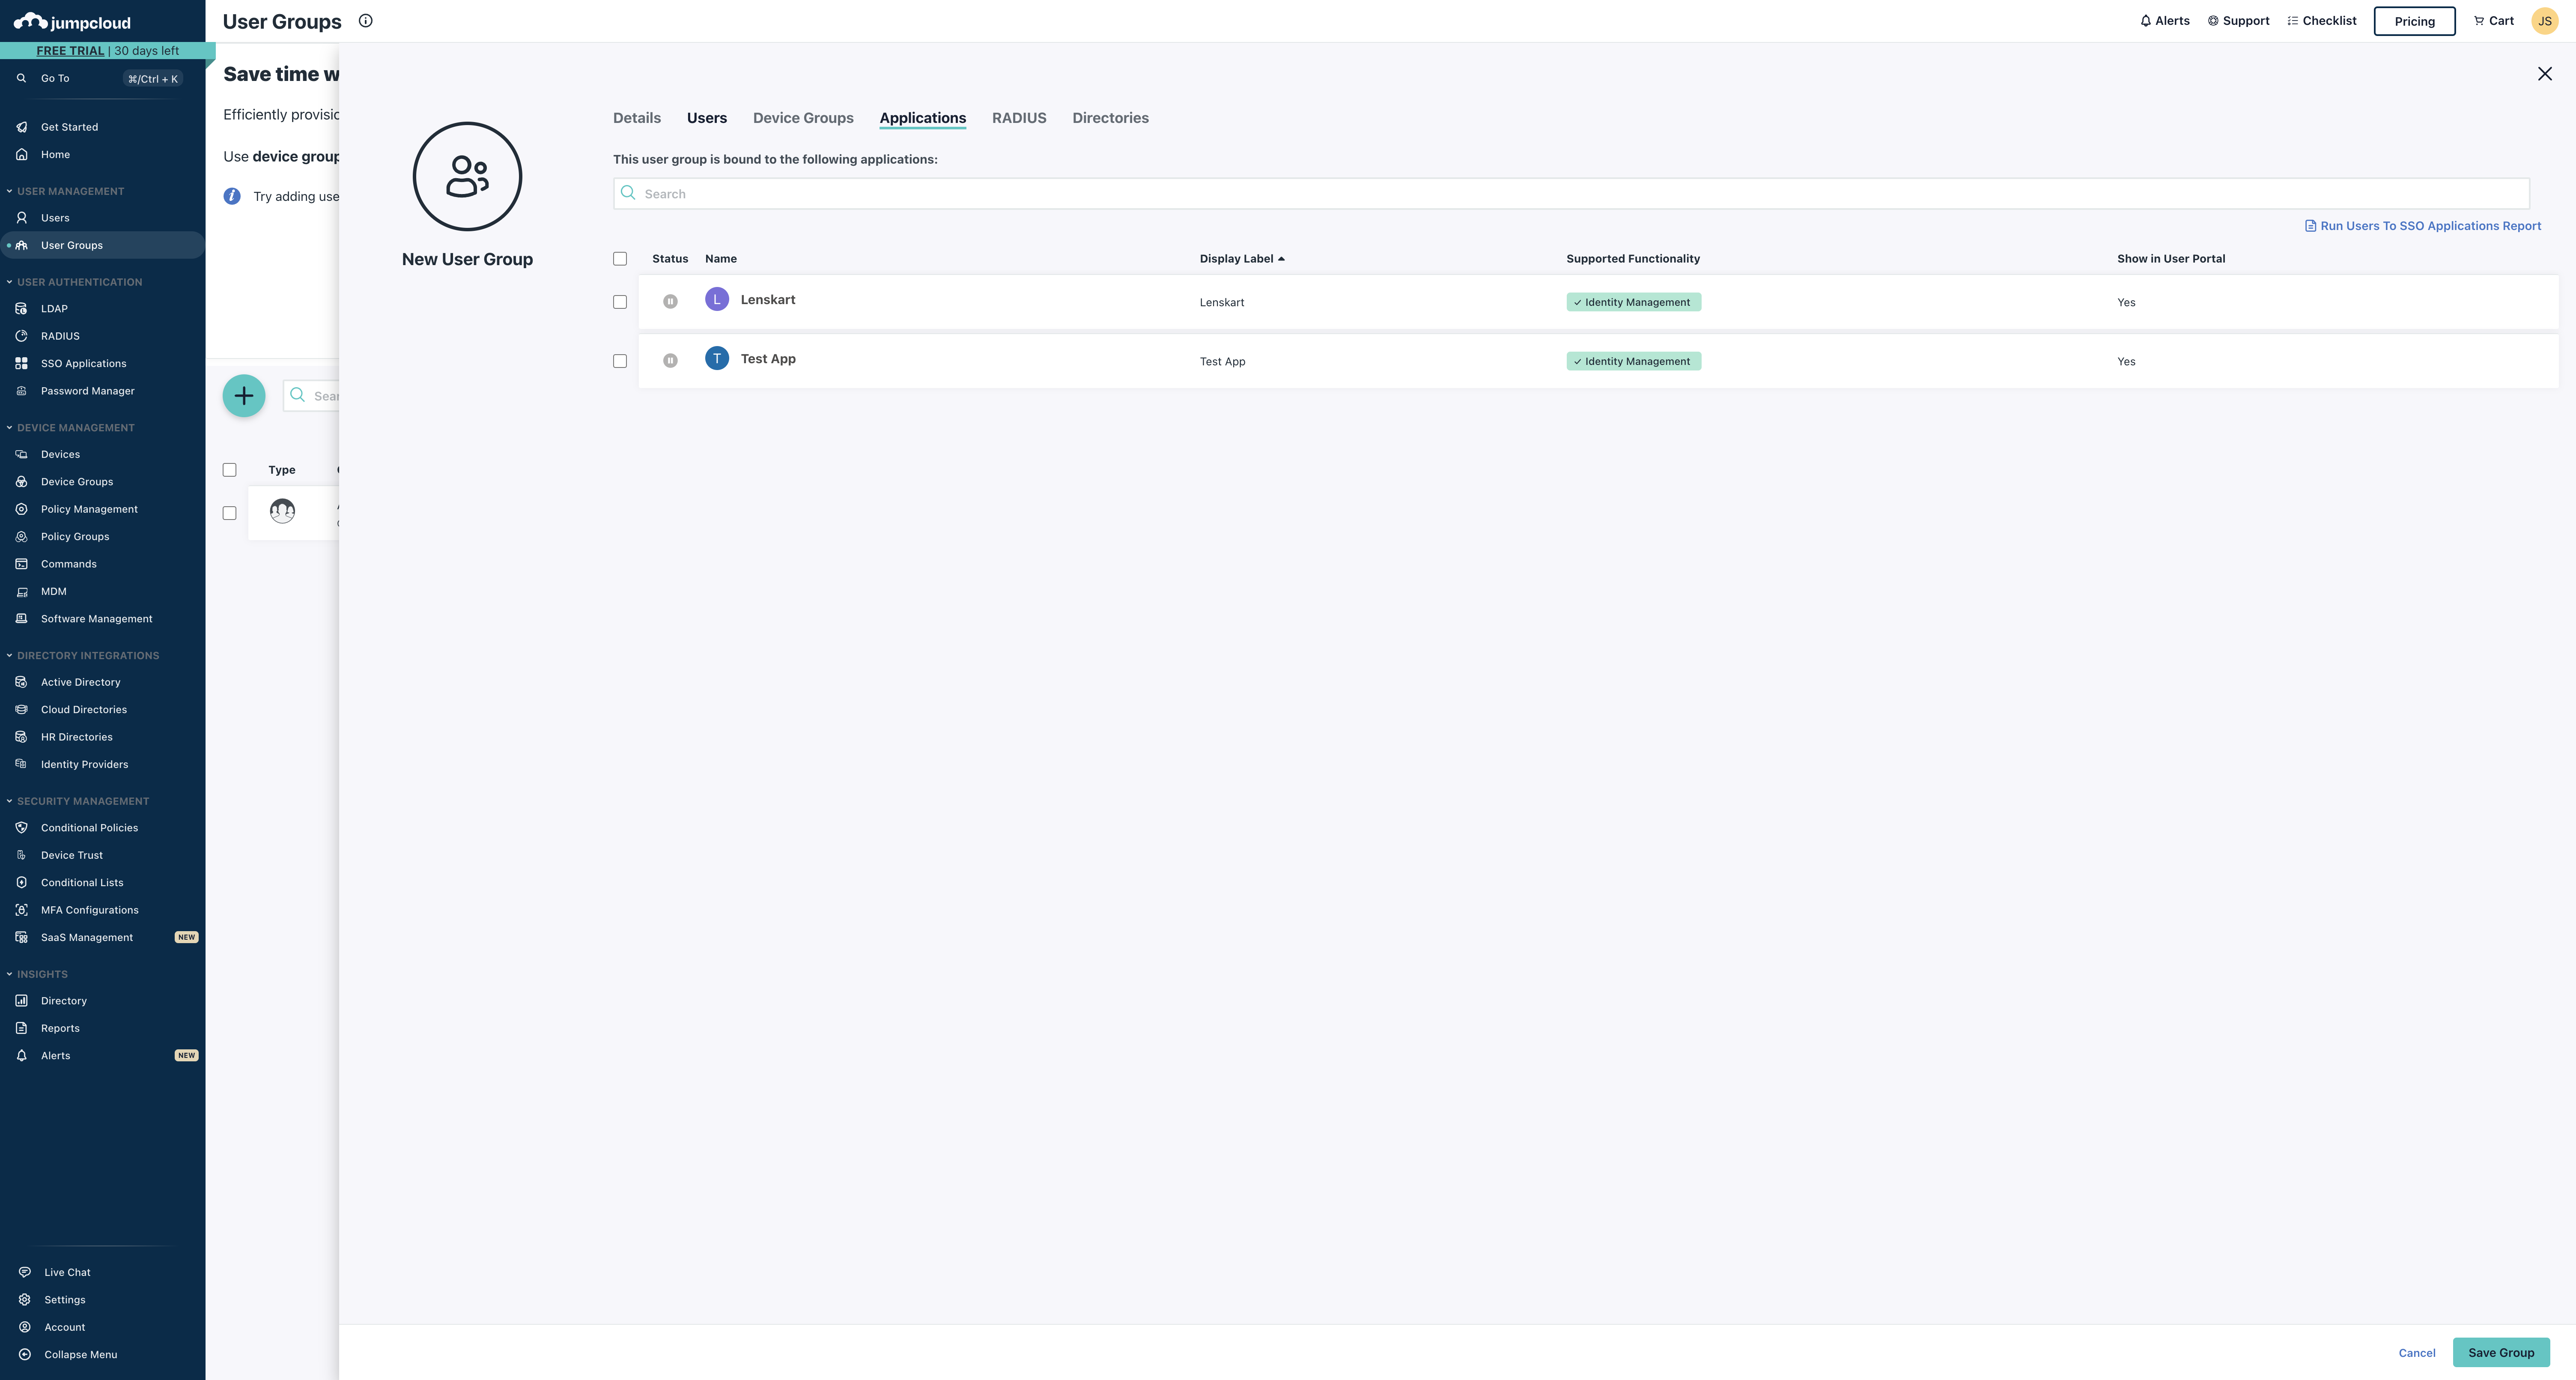Click the Lenskart app name
The height and width of the screenshot is (1380, 2576).
[768, 300]
